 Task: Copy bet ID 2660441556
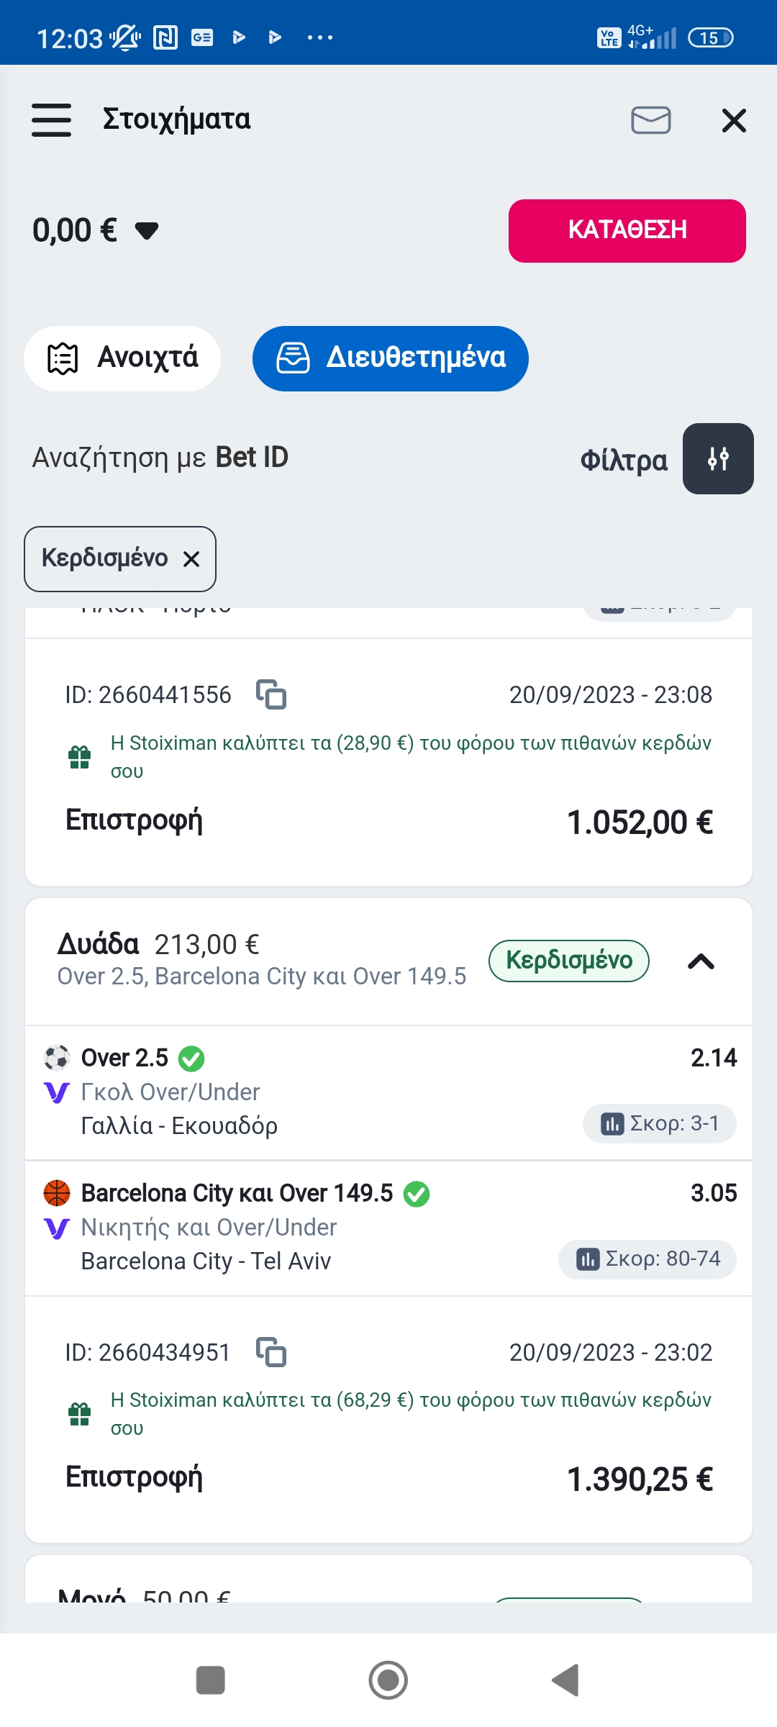(271, 694)
